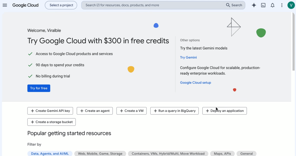Open the Select a project picker
The width and height of the screenshot is (296, 156).
(x=61, y=5)
